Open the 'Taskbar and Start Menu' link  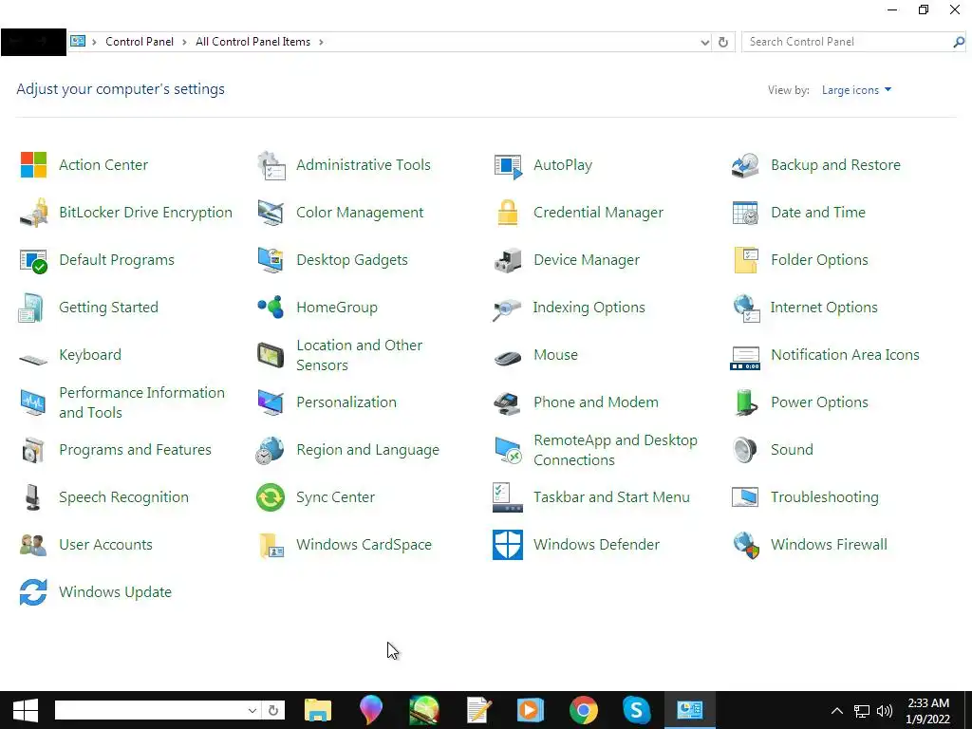(611, 497)
